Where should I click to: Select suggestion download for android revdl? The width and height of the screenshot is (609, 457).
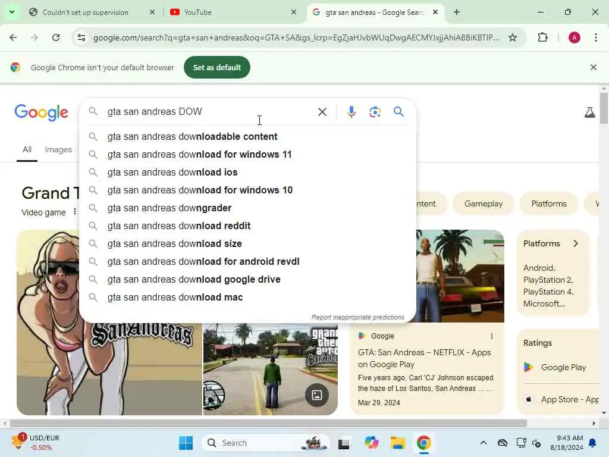click(247, 262)
